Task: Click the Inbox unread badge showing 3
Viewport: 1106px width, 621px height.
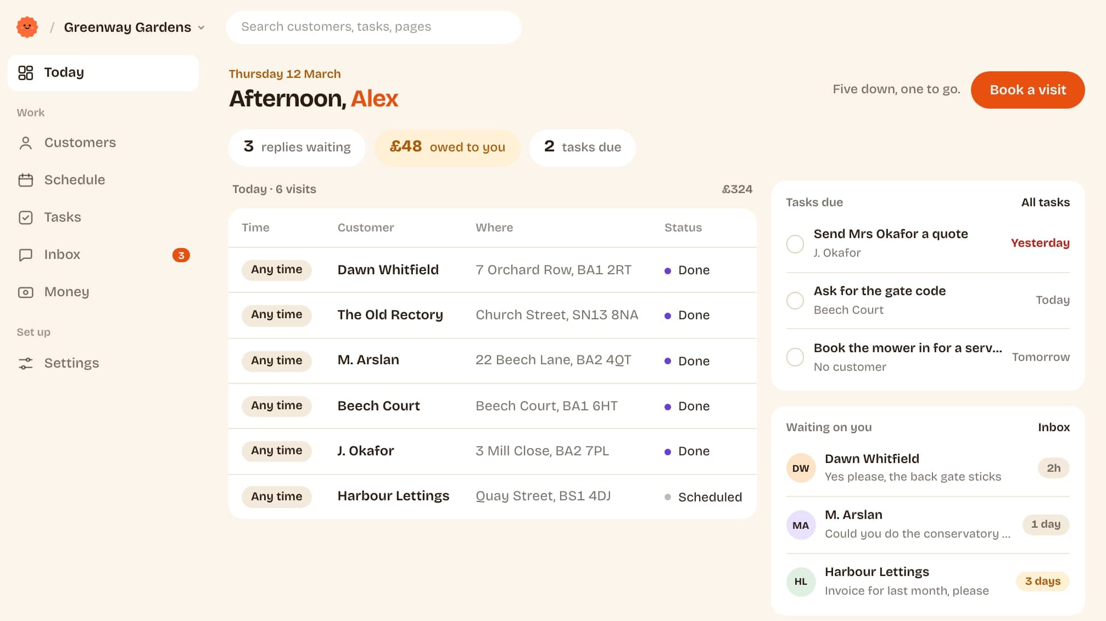Action: [x=181, y=255]
